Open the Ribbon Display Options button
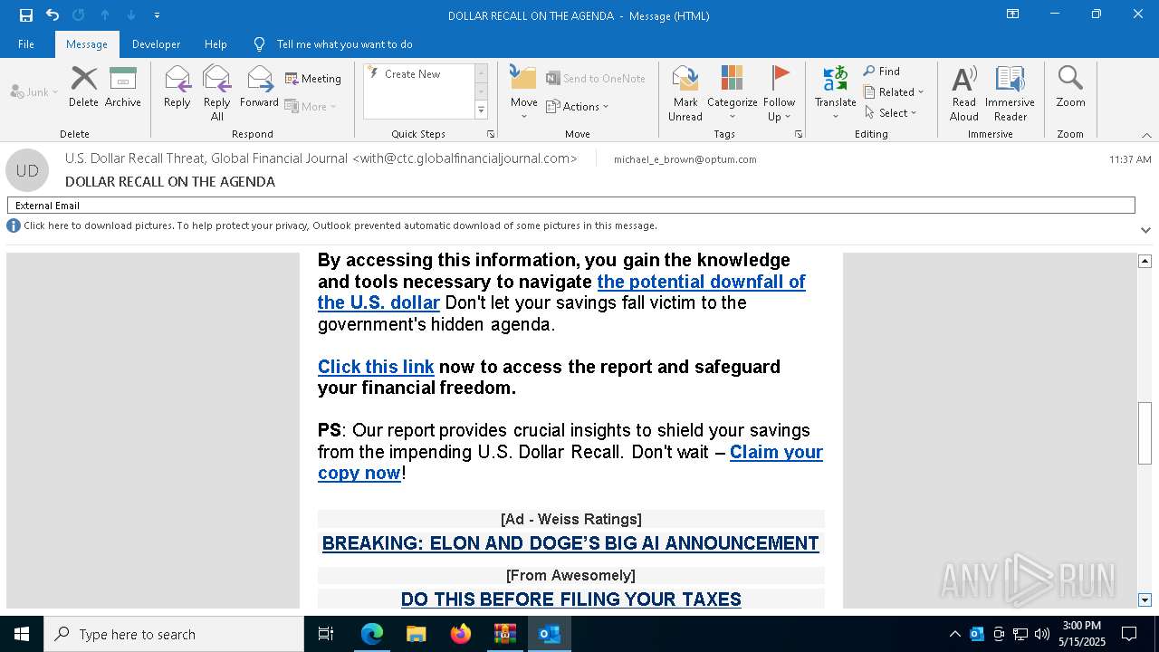Viewport: 1159px width, 652px height. [x=1012, y=14]
